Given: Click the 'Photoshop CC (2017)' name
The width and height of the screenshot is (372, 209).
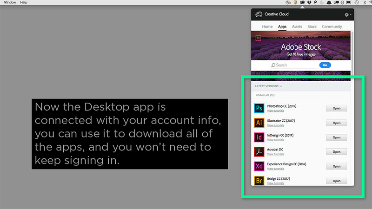Looking at the screenshot, I should pos(282,106).
